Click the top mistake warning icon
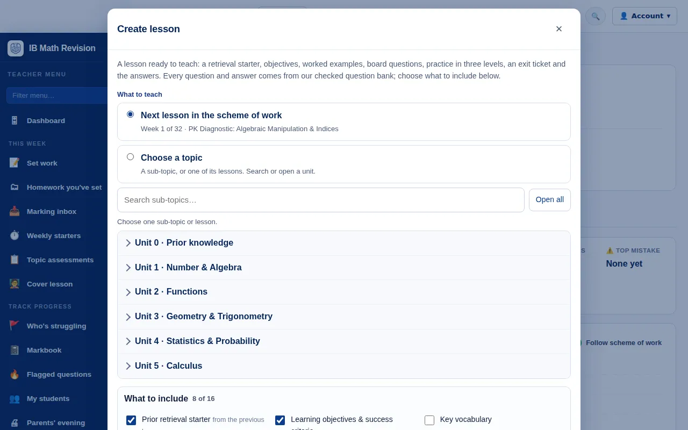Viewport: 688px width, 430px height. point(610,250)
